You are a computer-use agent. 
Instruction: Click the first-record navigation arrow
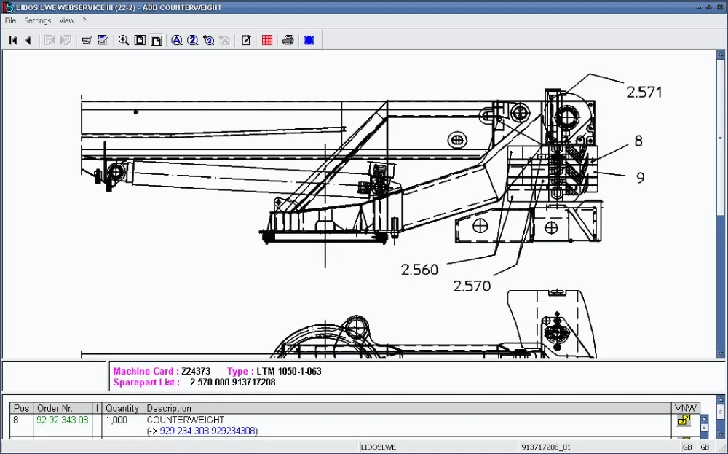click(12, 40)
